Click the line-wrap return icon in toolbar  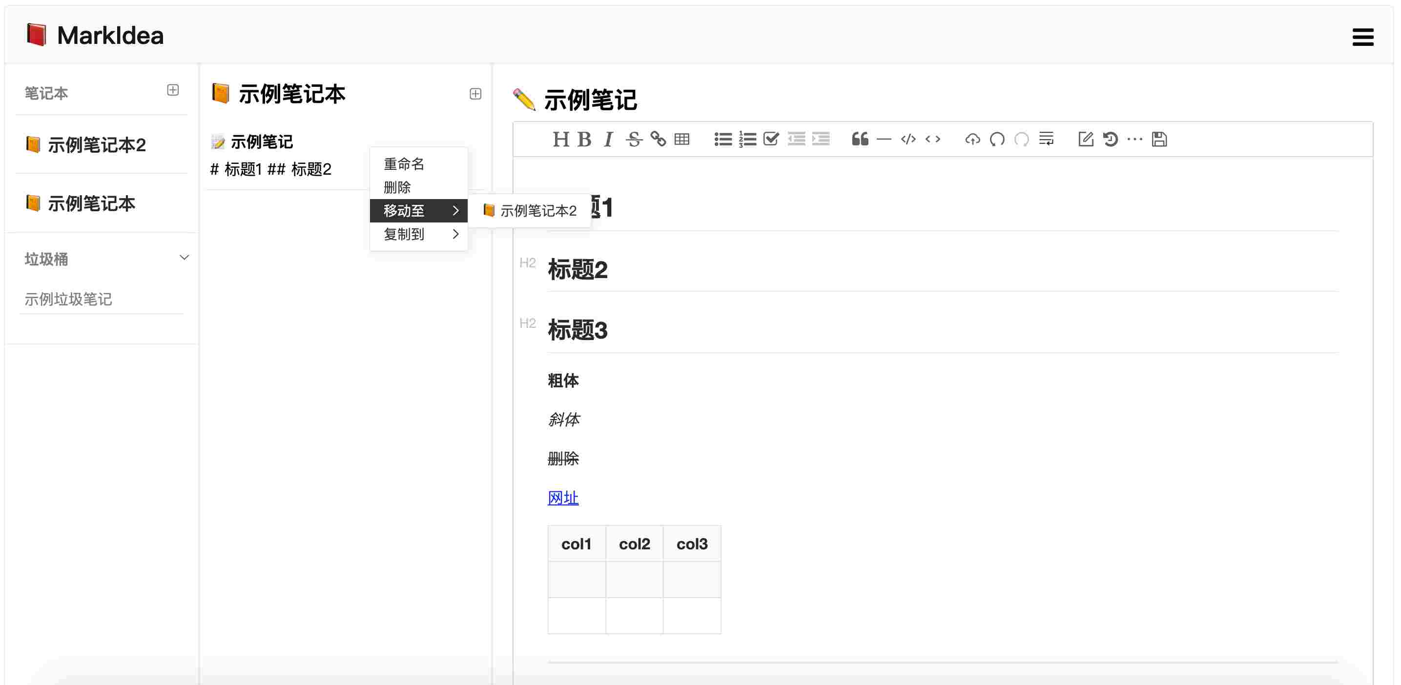click(1047, 140)
